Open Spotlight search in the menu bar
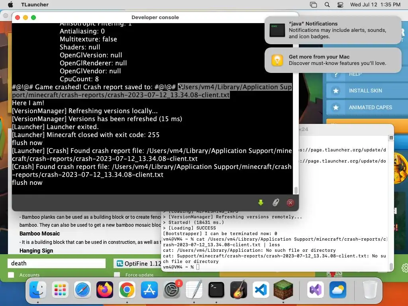This screenshot has height=306, width=408. (327, 5)
